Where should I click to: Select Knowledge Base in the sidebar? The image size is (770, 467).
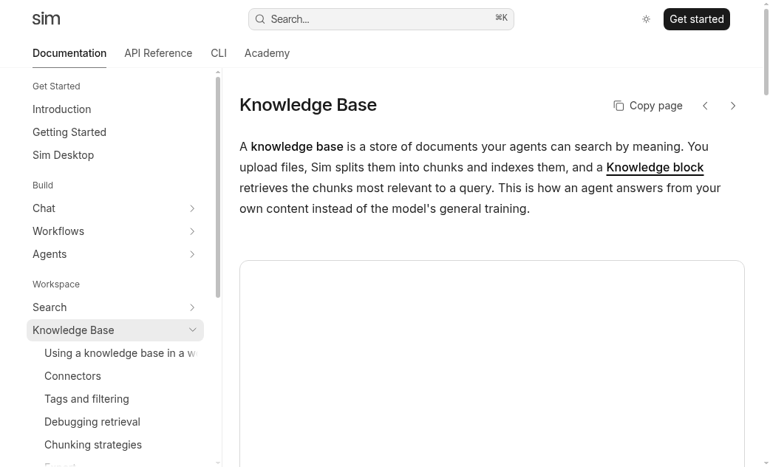(73, 330)
